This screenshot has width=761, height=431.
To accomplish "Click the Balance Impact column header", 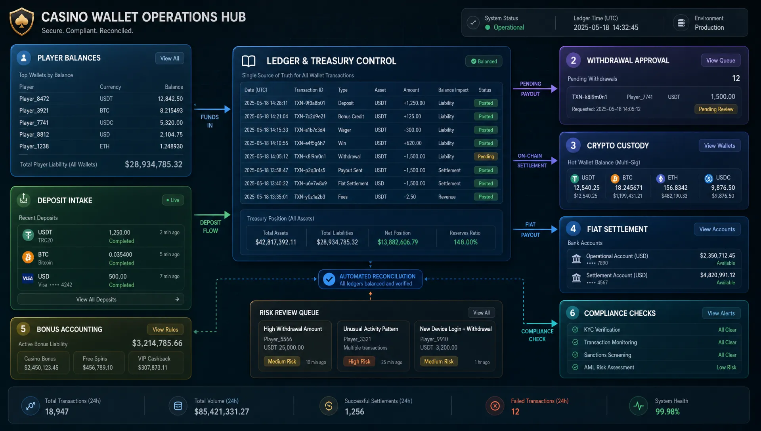I will point(453,90).
